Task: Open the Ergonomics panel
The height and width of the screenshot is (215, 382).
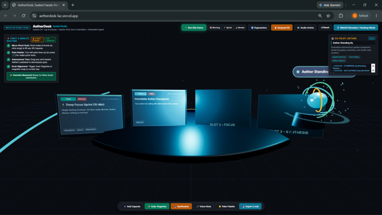Action: coord(259,28)
